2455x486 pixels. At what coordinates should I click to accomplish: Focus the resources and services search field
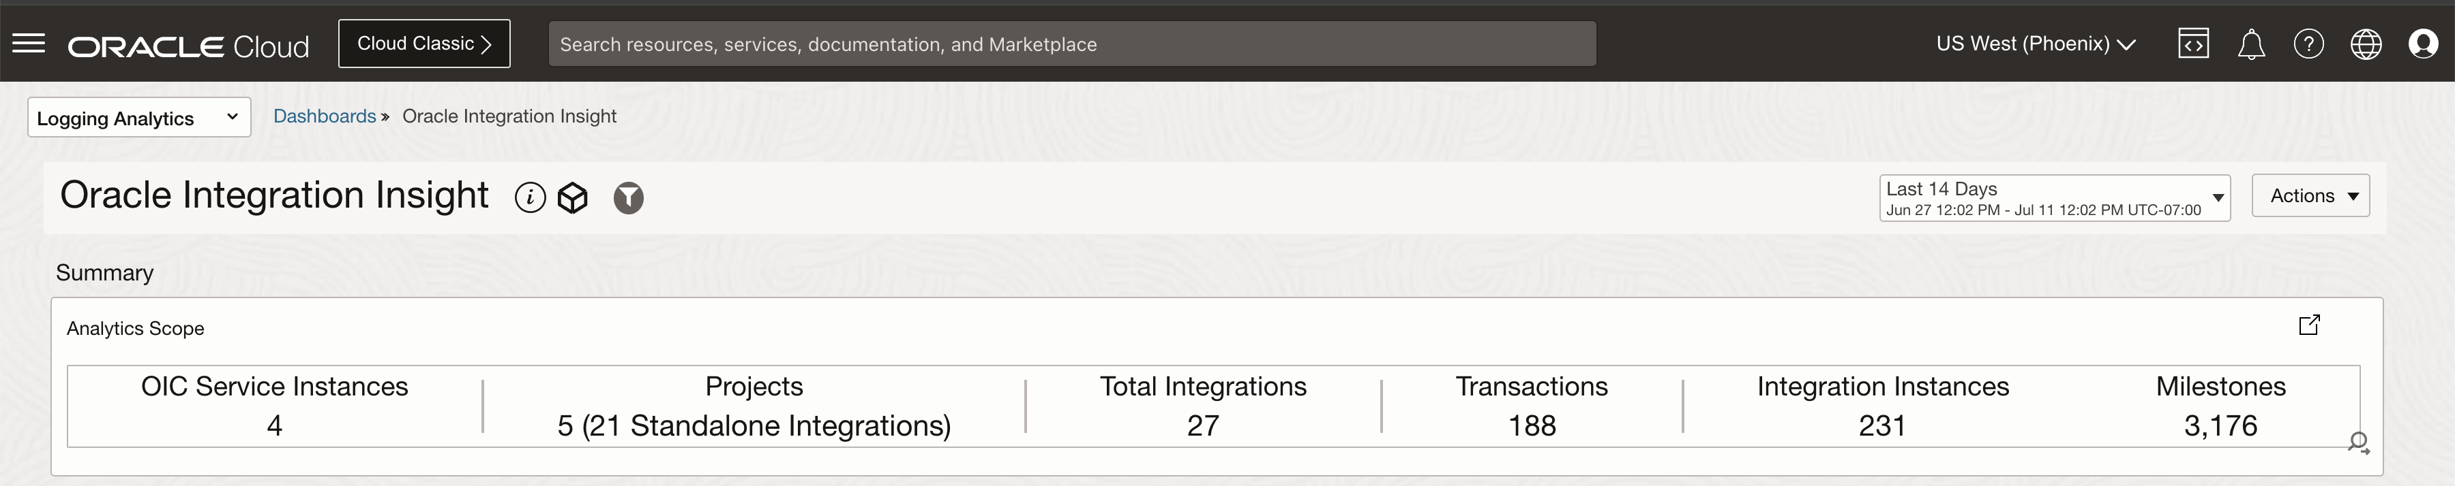[1071, 45]
